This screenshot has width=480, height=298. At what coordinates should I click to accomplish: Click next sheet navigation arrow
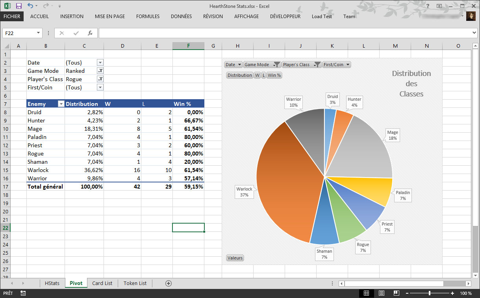(x=23, y=283)
